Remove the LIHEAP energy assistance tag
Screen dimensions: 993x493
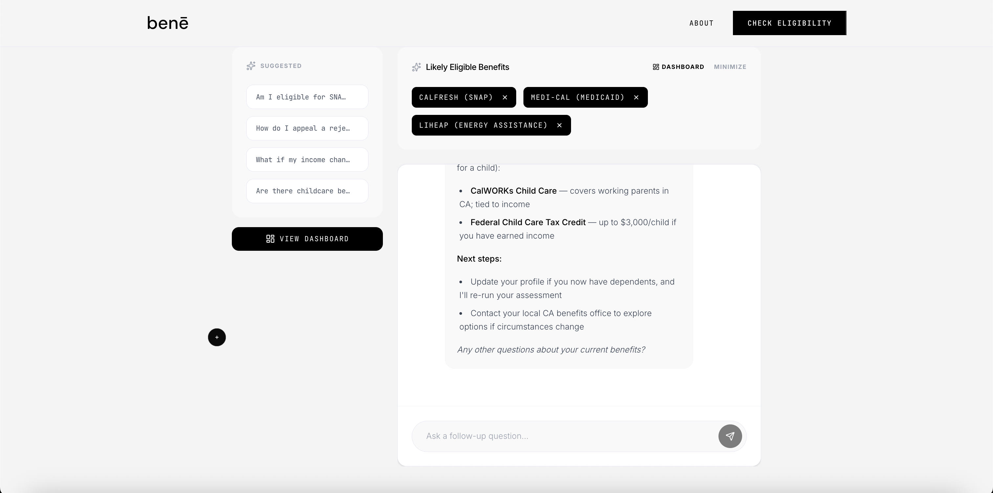point(559,125)
